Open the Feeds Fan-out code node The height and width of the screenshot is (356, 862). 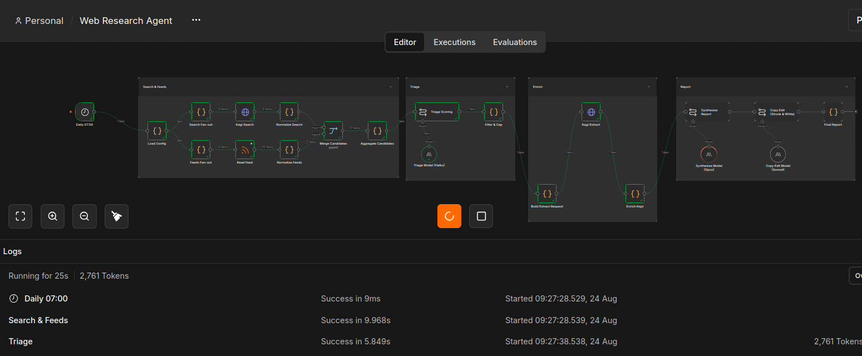pyautogui.click(x=201, y=150)
